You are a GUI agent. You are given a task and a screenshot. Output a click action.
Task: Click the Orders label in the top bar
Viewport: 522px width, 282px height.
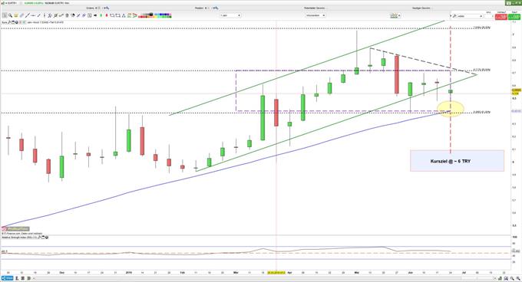point(91,8)
